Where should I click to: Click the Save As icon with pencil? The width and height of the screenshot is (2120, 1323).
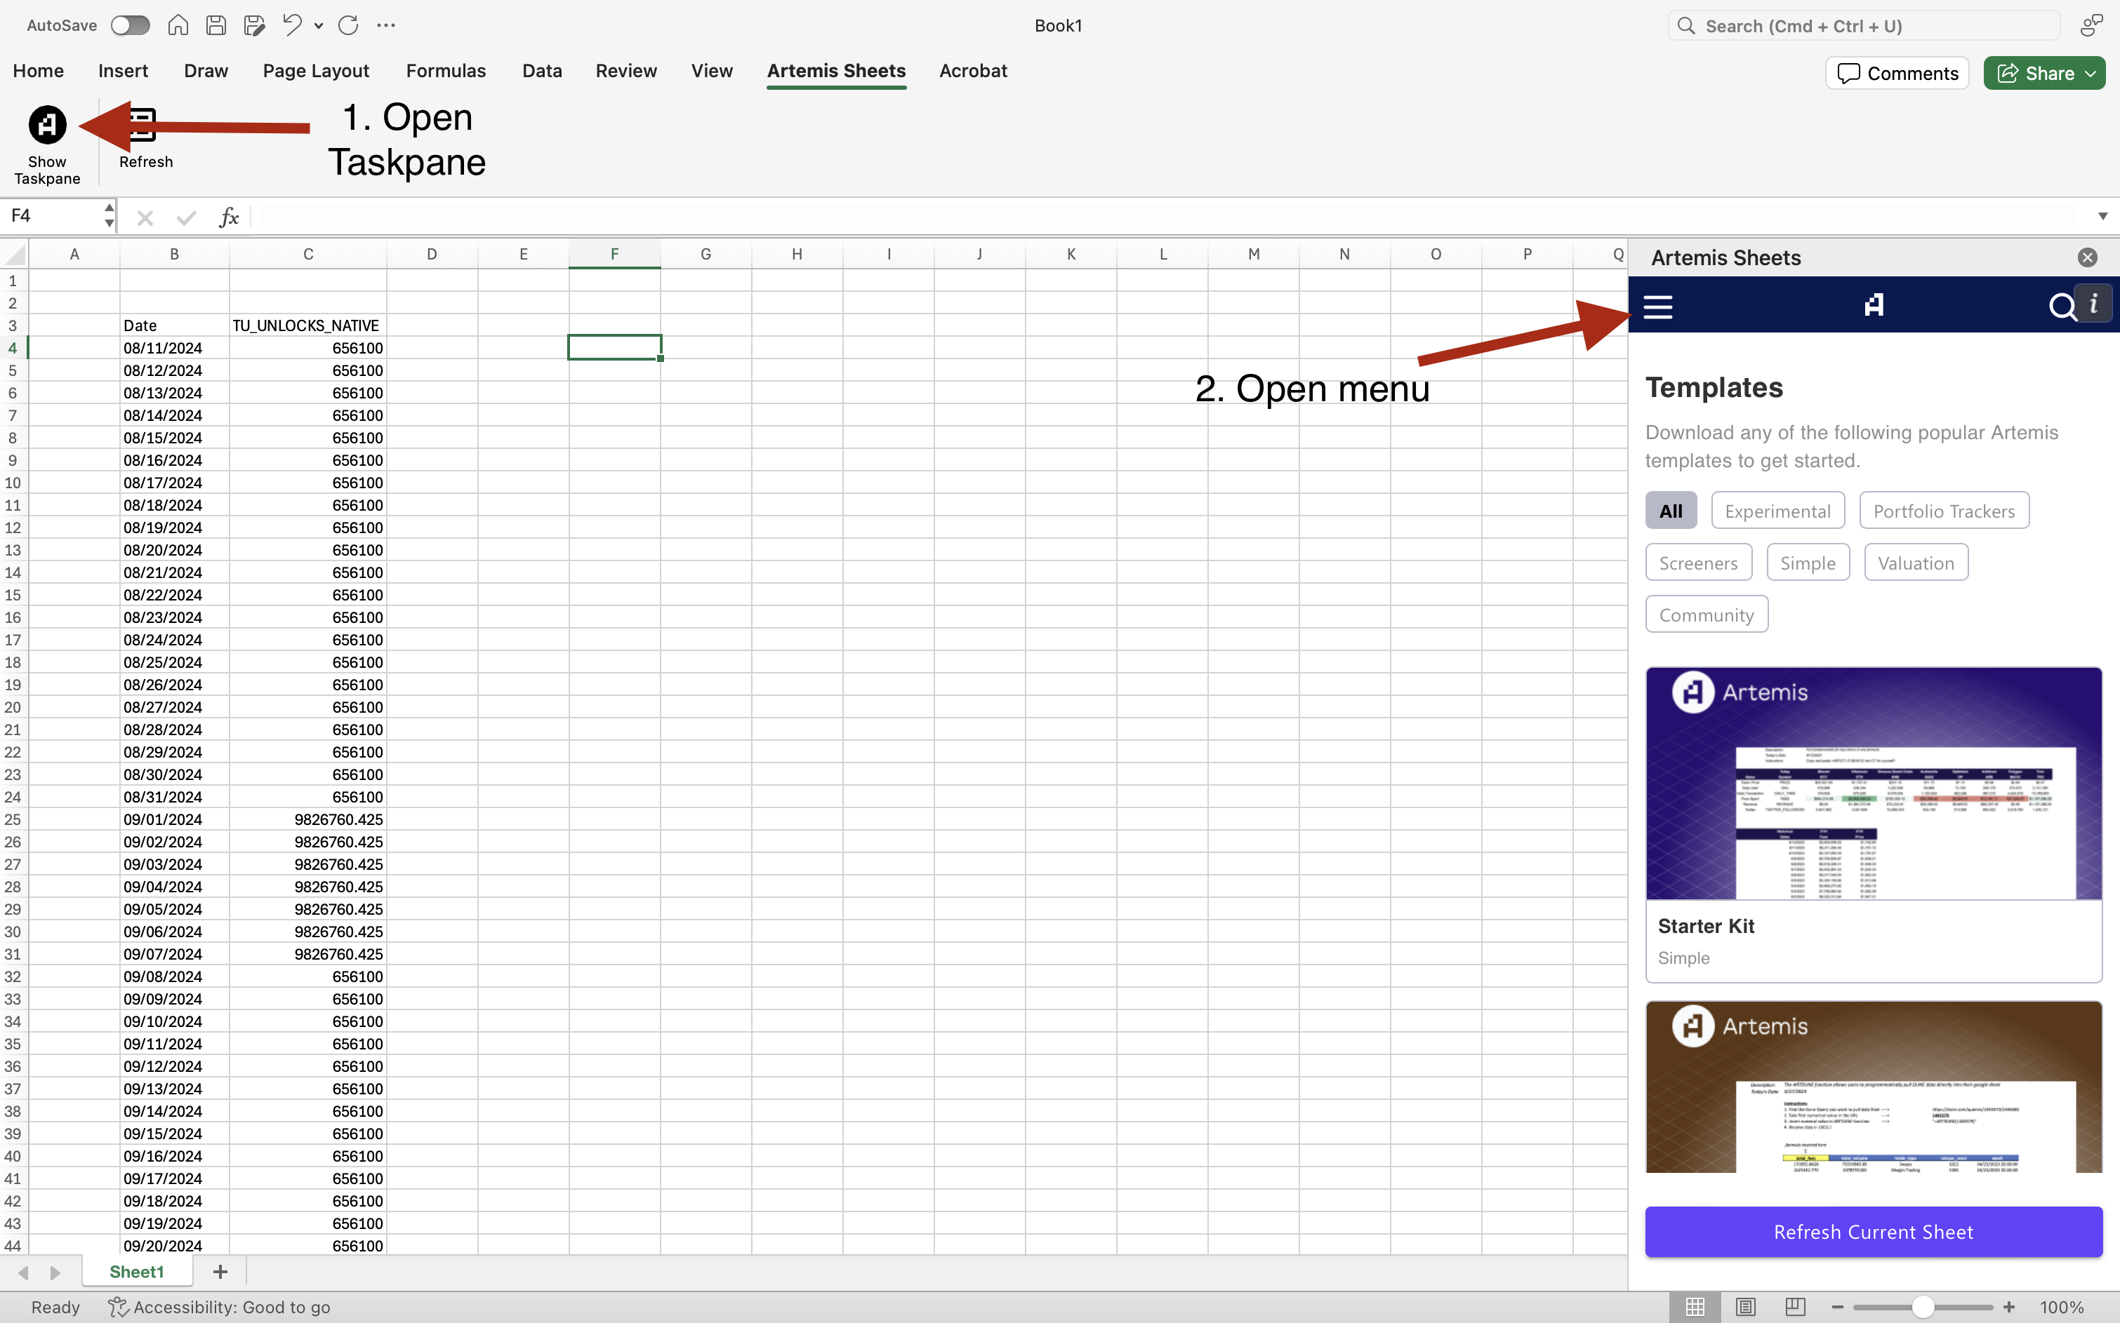click(x=254, y=25)
